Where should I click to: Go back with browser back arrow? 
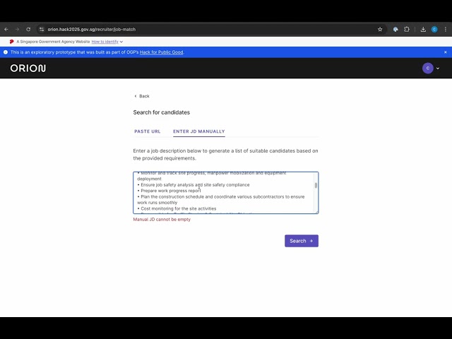coord(6,30)
